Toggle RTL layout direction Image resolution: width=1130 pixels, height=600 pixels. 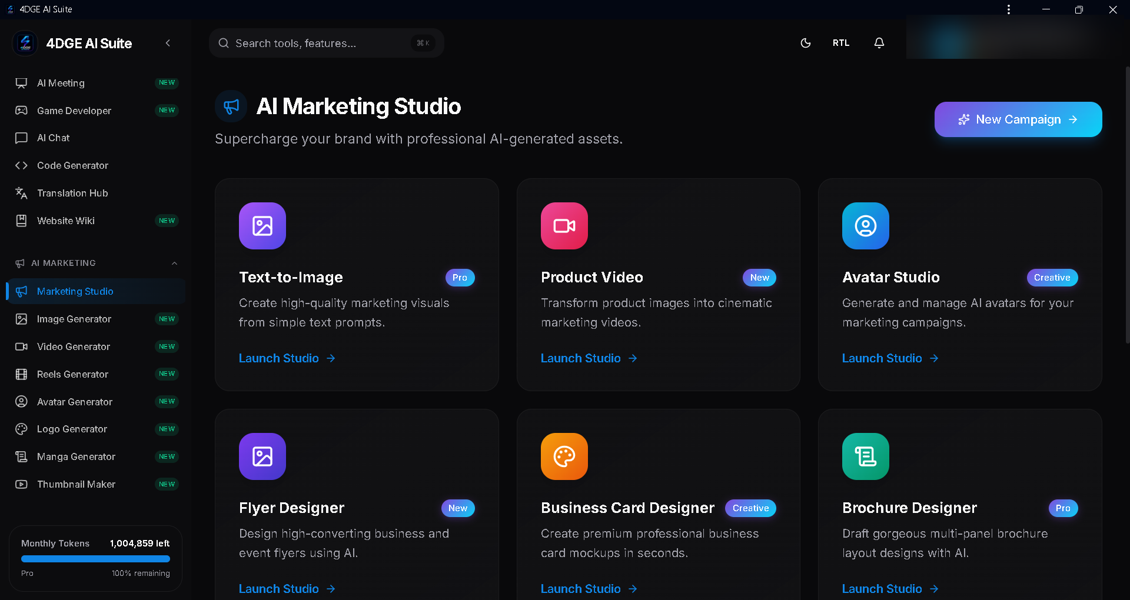841,43
